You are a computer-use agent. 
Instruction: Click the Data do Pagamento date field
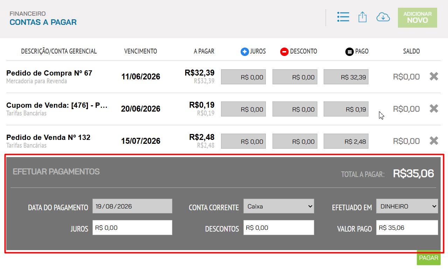[x=132, y=206]
